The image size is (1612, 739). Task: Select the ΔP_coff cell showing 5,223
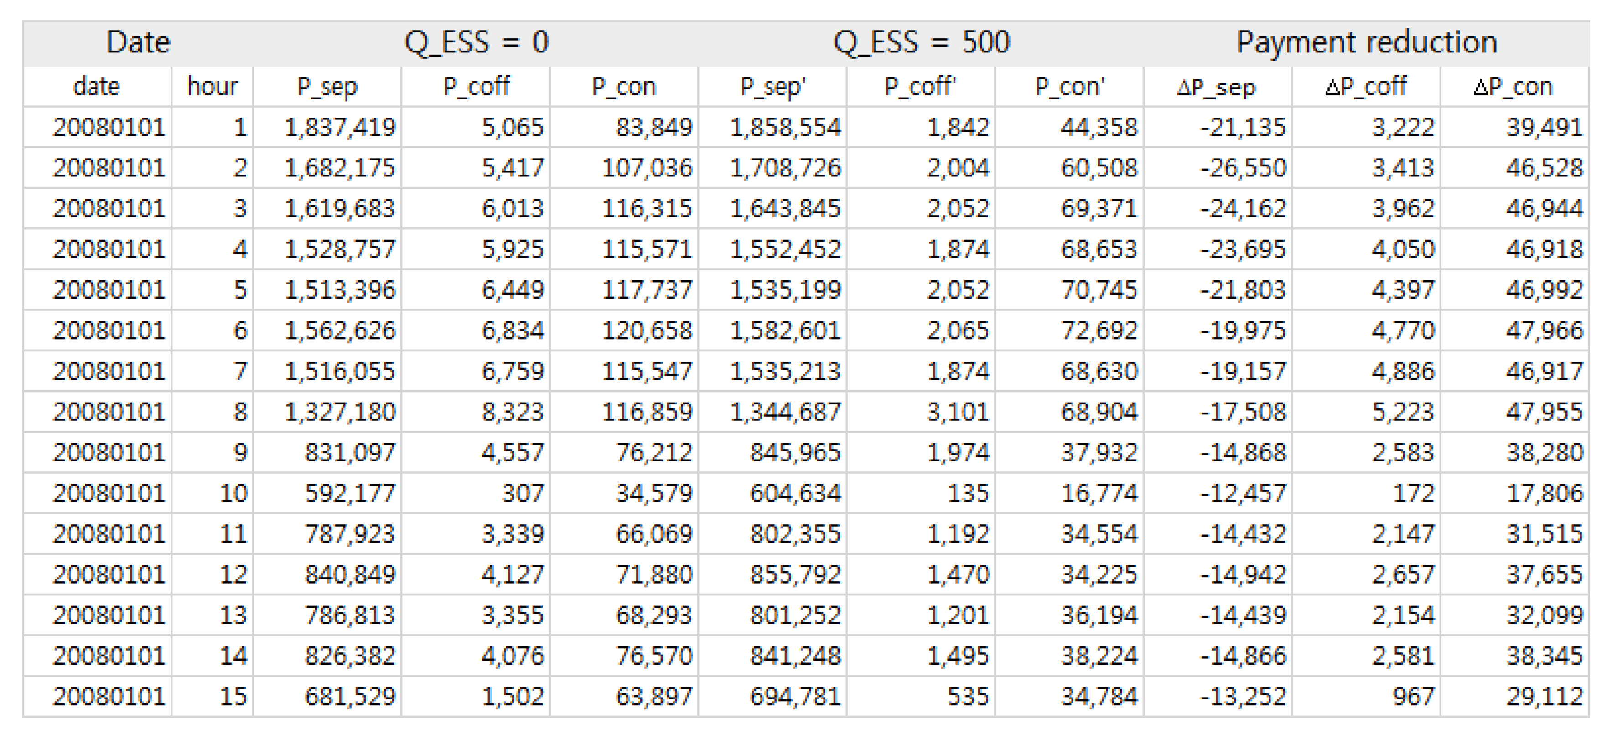[x=1402, y=412]
